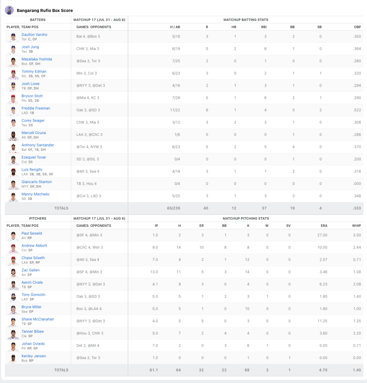This screenshot has width=367, height=383.
Task: Open Johan Oviedo's player profile
Action: 33,344
